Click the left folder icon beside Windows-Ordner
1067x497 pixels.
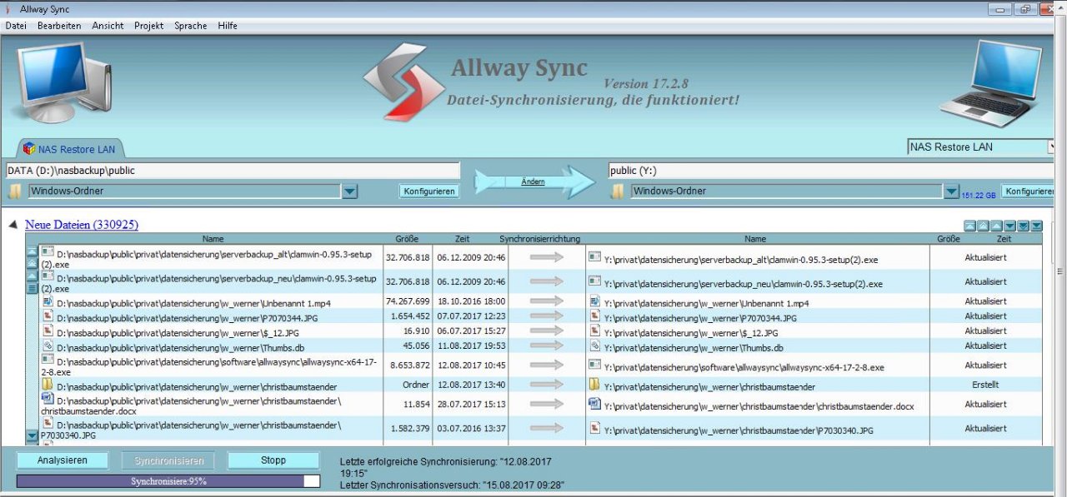click(x=14, y=191)
